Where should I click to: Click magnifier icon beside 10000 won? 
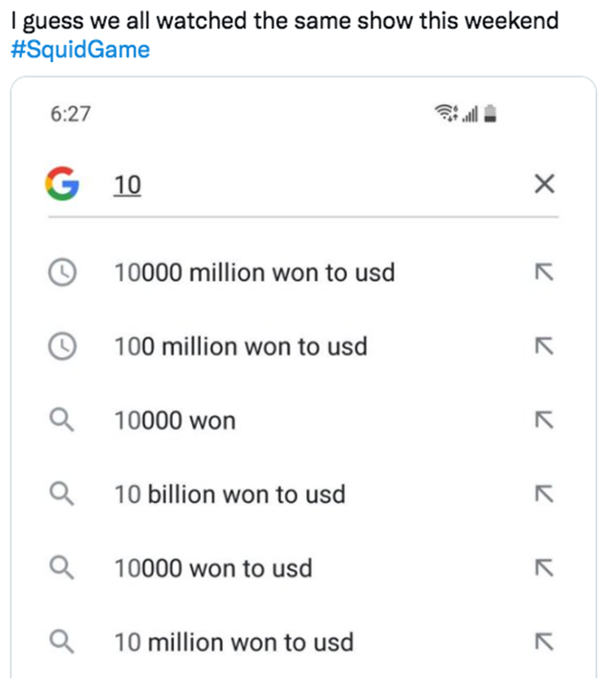[x=62, y=421]
